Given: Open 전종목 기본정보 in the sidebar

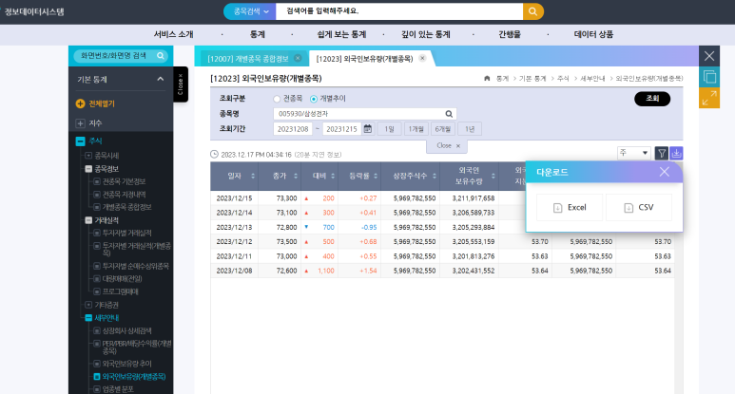Looking at the screenshot, I should [124, 181].
